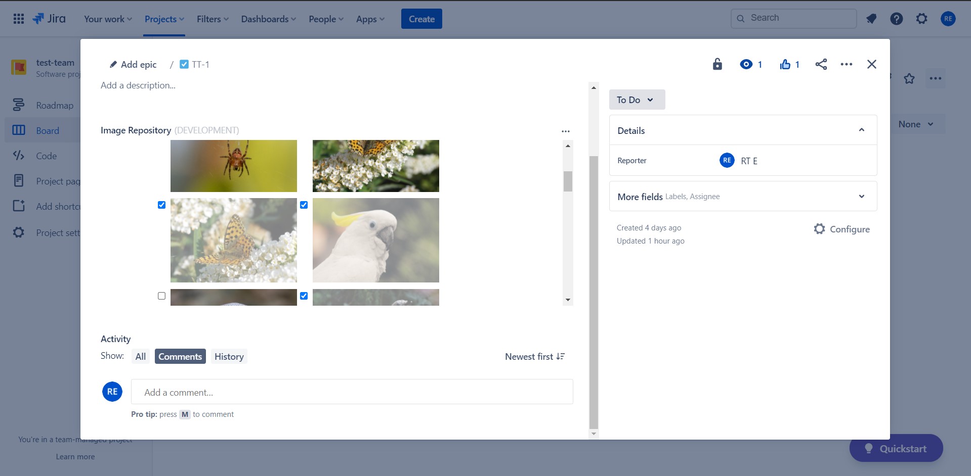Open the Filters dropdown
This screenshot has height=476, width=971.
click(x=213, y=19)
